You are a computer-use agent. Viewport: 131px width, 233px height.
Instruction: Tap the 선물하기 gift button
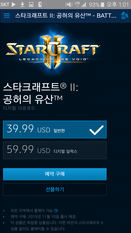tap(55, 189)
